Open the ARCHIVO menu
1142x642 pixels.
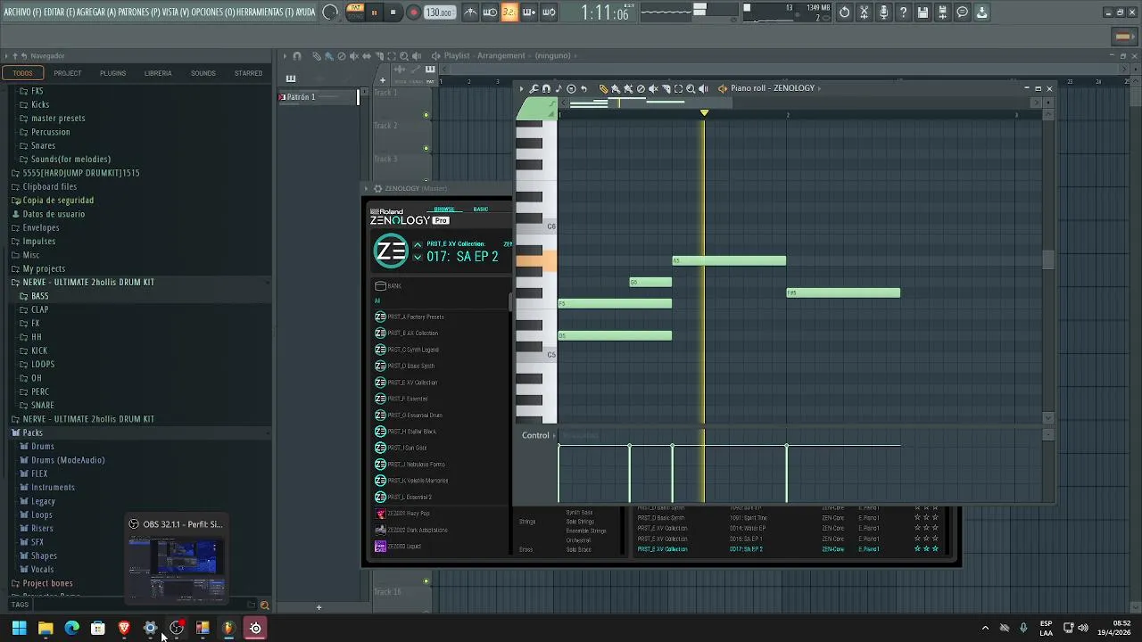pos(21,12)
